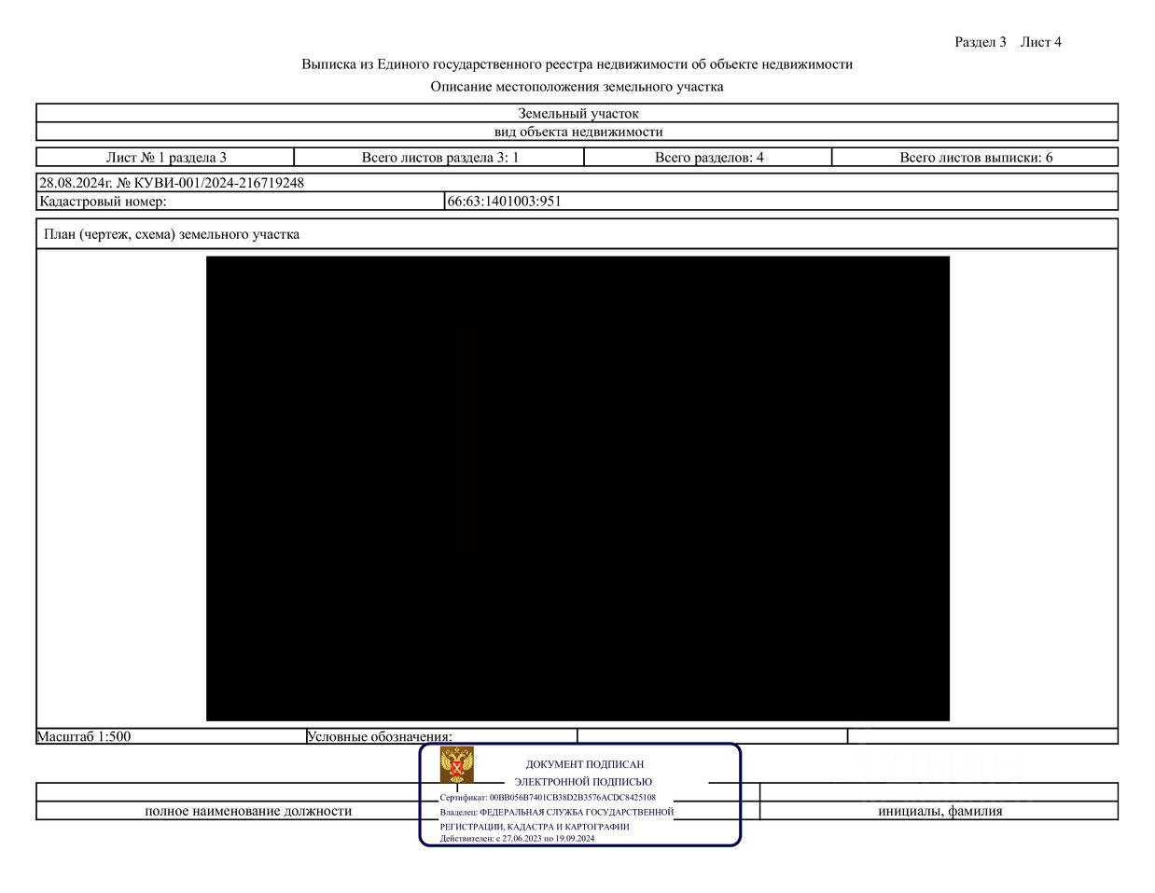Click the 'инициалы, фамилия' cell
The width and height of the screenshot is (1155, 893).
click(x=939, y=811)
